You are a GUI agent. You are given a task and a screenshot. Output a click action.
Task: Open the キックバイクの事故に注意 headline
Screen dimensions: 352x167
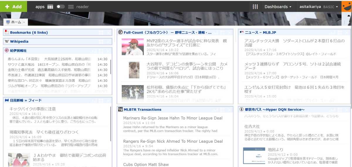click(x=33, y=109)
